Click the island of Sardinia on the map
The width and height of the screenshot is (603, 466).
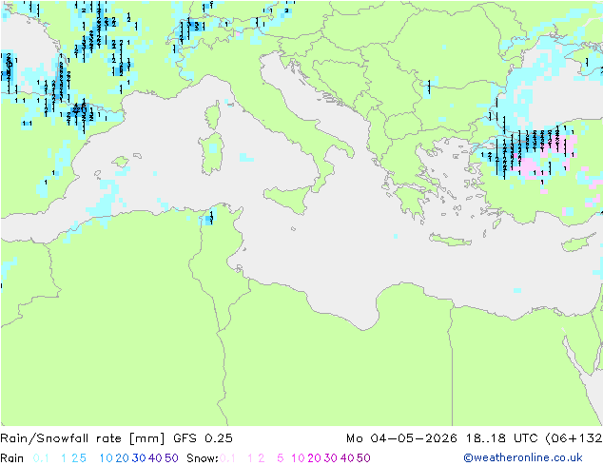tap(211, 154)
